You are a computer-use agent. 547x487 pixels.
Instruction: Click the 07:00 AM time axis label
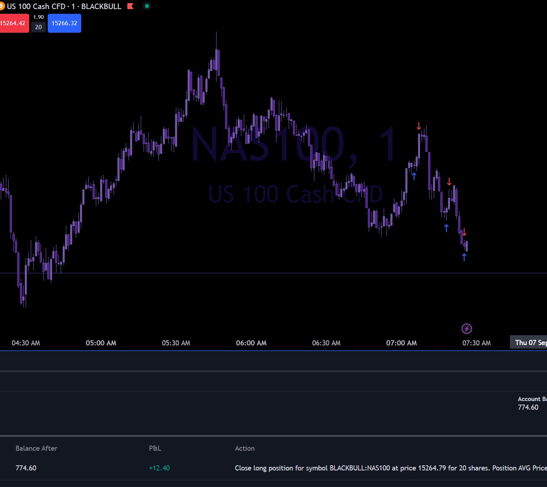401,343
